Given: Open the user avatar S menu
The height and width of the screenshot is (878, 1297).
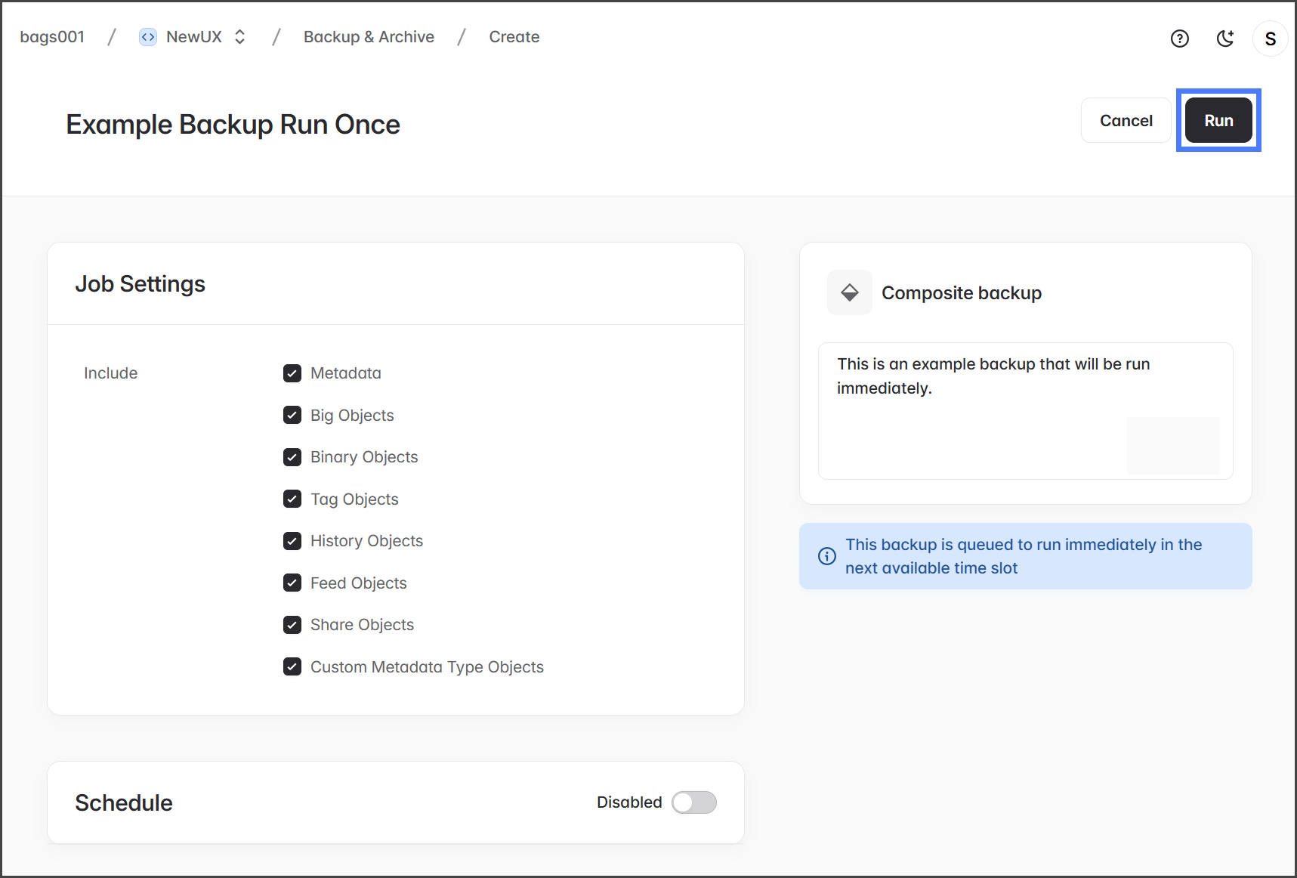Looking at the screenshot, I should 1270,39.
